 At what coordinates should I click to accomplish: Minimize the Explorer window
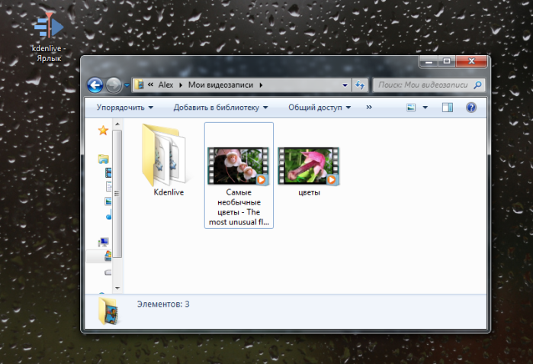coord(429,61)
